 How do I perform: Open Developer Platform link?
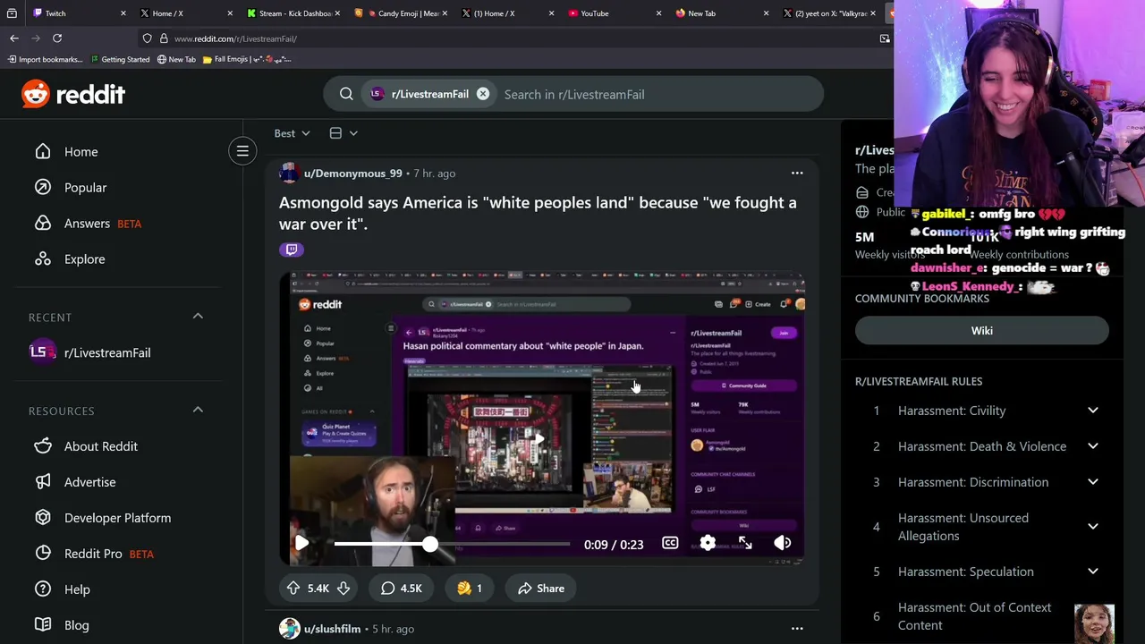click(x=117, y=518)
